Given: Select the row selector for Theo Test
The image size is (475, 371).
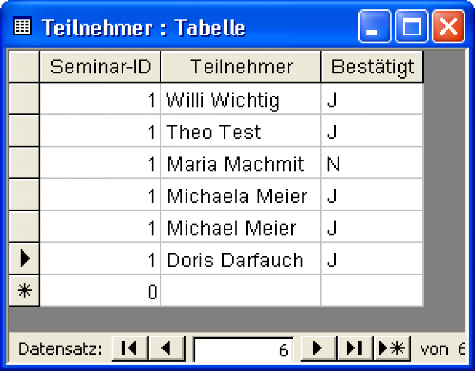Looking at the screenshot, I should pyautogui.click(x=24, y=132).
